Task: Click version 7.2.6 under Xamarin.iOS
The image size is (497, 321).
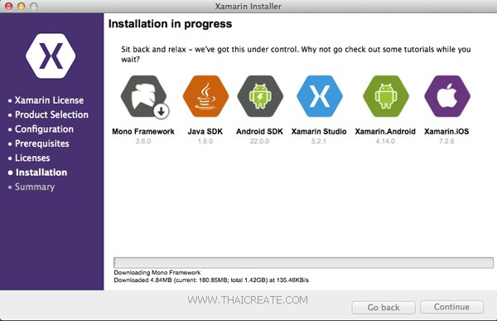Action: coord(446,141)
